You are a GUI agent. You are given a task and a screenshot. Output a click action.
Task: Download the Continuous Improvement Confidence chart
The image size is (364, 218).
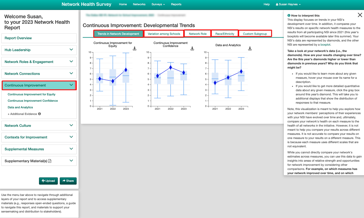[192, 48]
